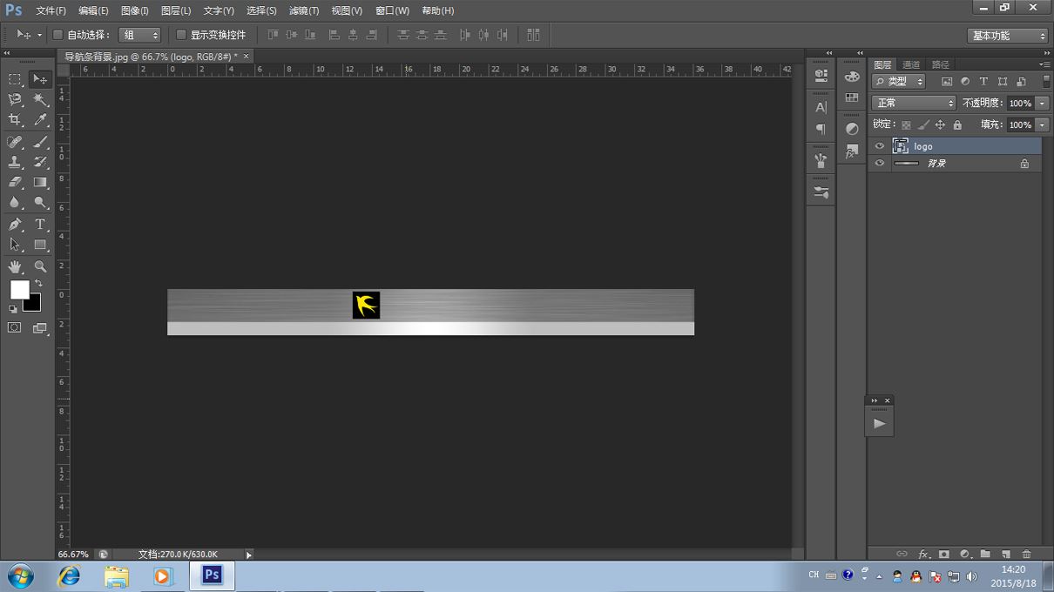This screenshot has width=1054, height=592.
Task: Open the Swatches panel icon
Action: (x=852, y=98)
